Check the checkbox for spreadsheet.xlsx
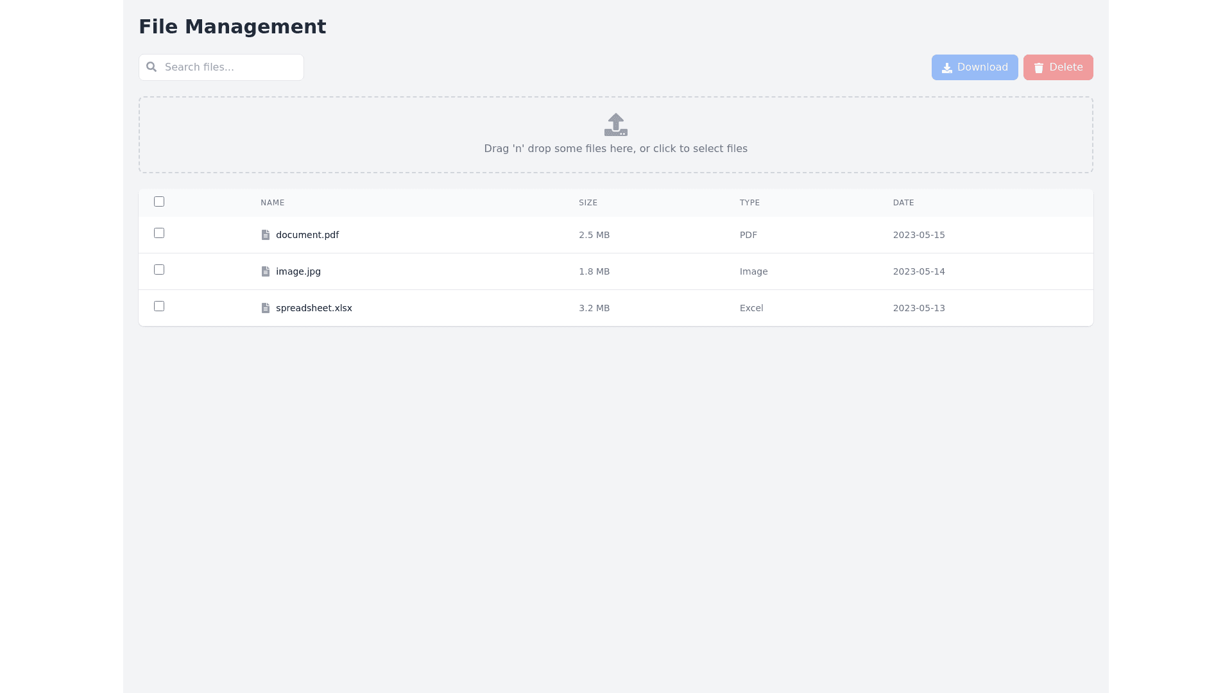Screen dimensions: 1232x693 (x=159, y=306)
